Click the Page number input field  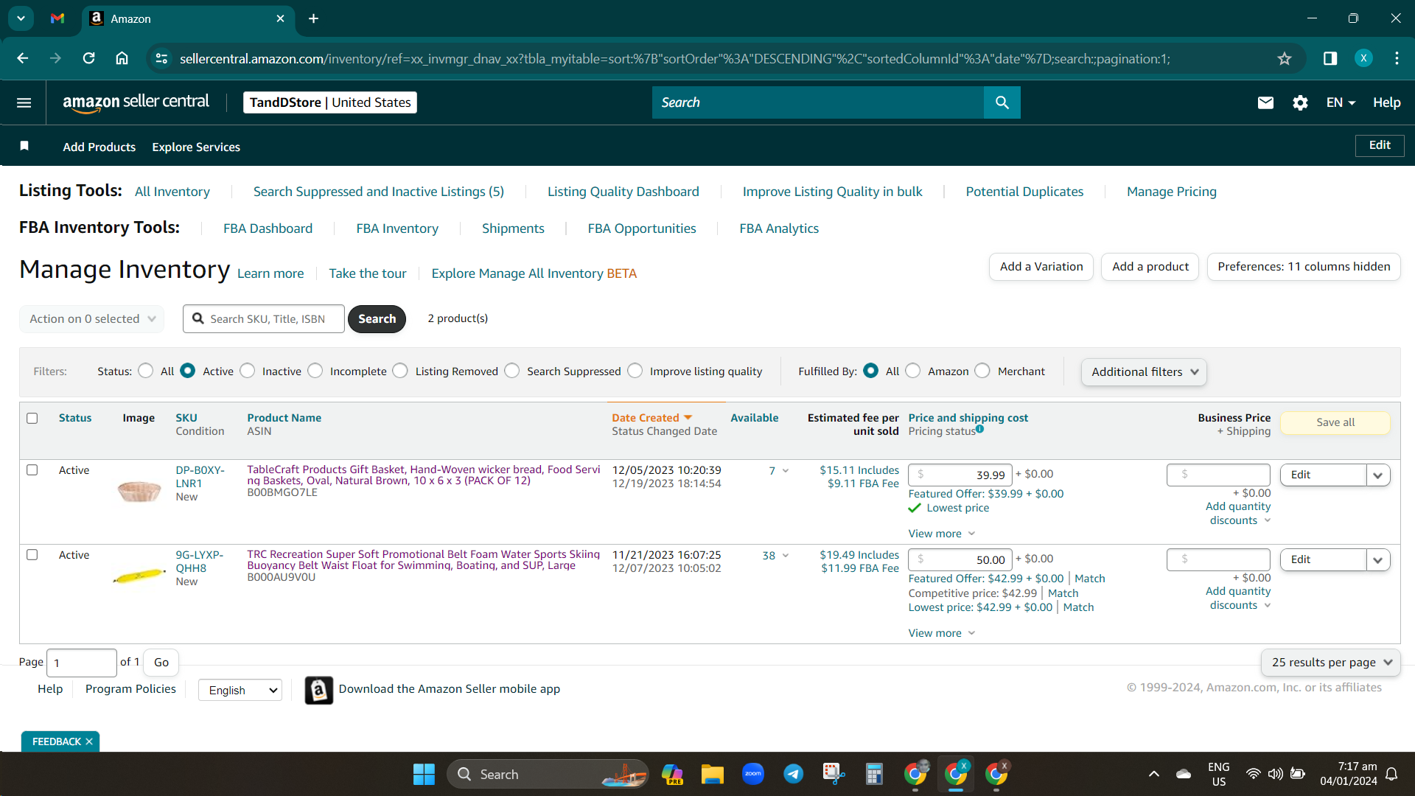coord(82,663)
